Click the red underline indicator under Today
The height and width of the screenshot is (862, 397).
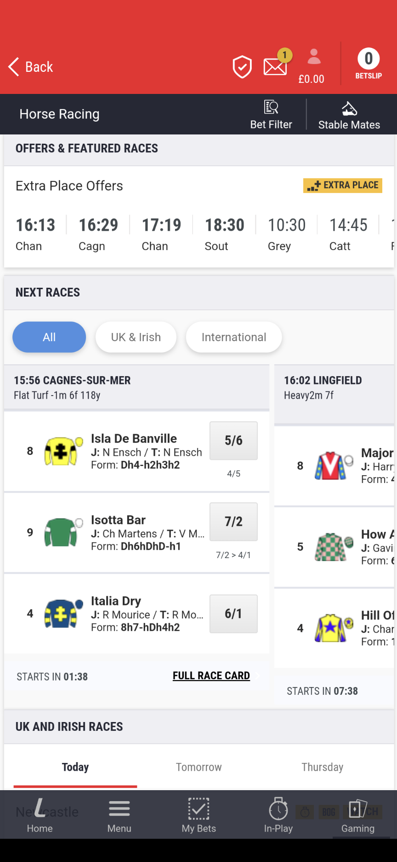(75, 785)
